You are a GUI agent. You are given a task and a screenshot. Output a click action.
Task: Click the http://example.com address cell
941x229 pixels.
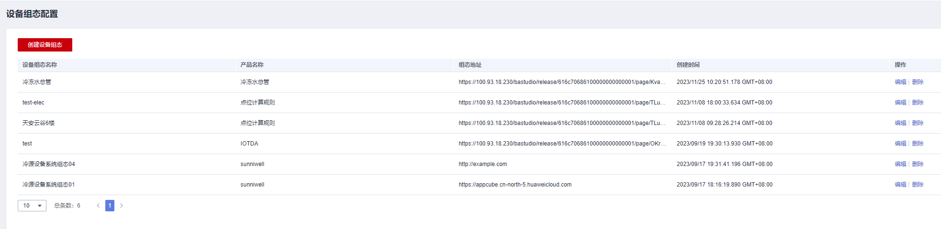tap(483, 164)
